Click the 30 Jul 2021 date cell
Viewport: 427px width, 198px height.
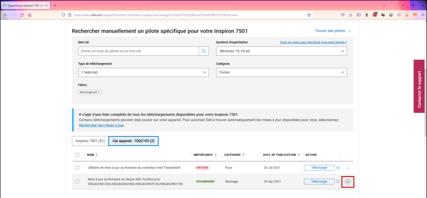tap(271, 168)
